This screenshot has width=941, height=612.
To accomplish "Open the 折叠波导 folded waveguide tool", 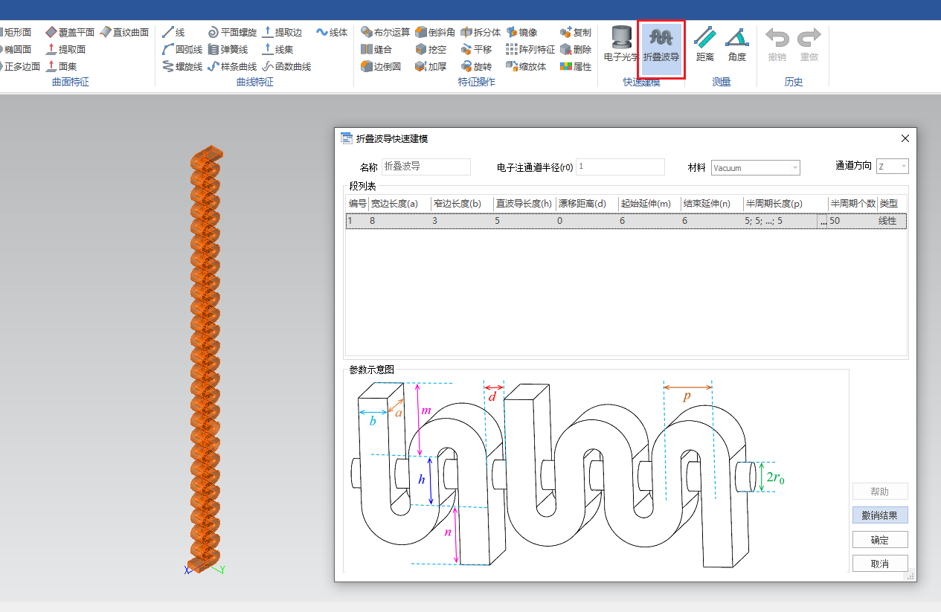I will 661,45.
